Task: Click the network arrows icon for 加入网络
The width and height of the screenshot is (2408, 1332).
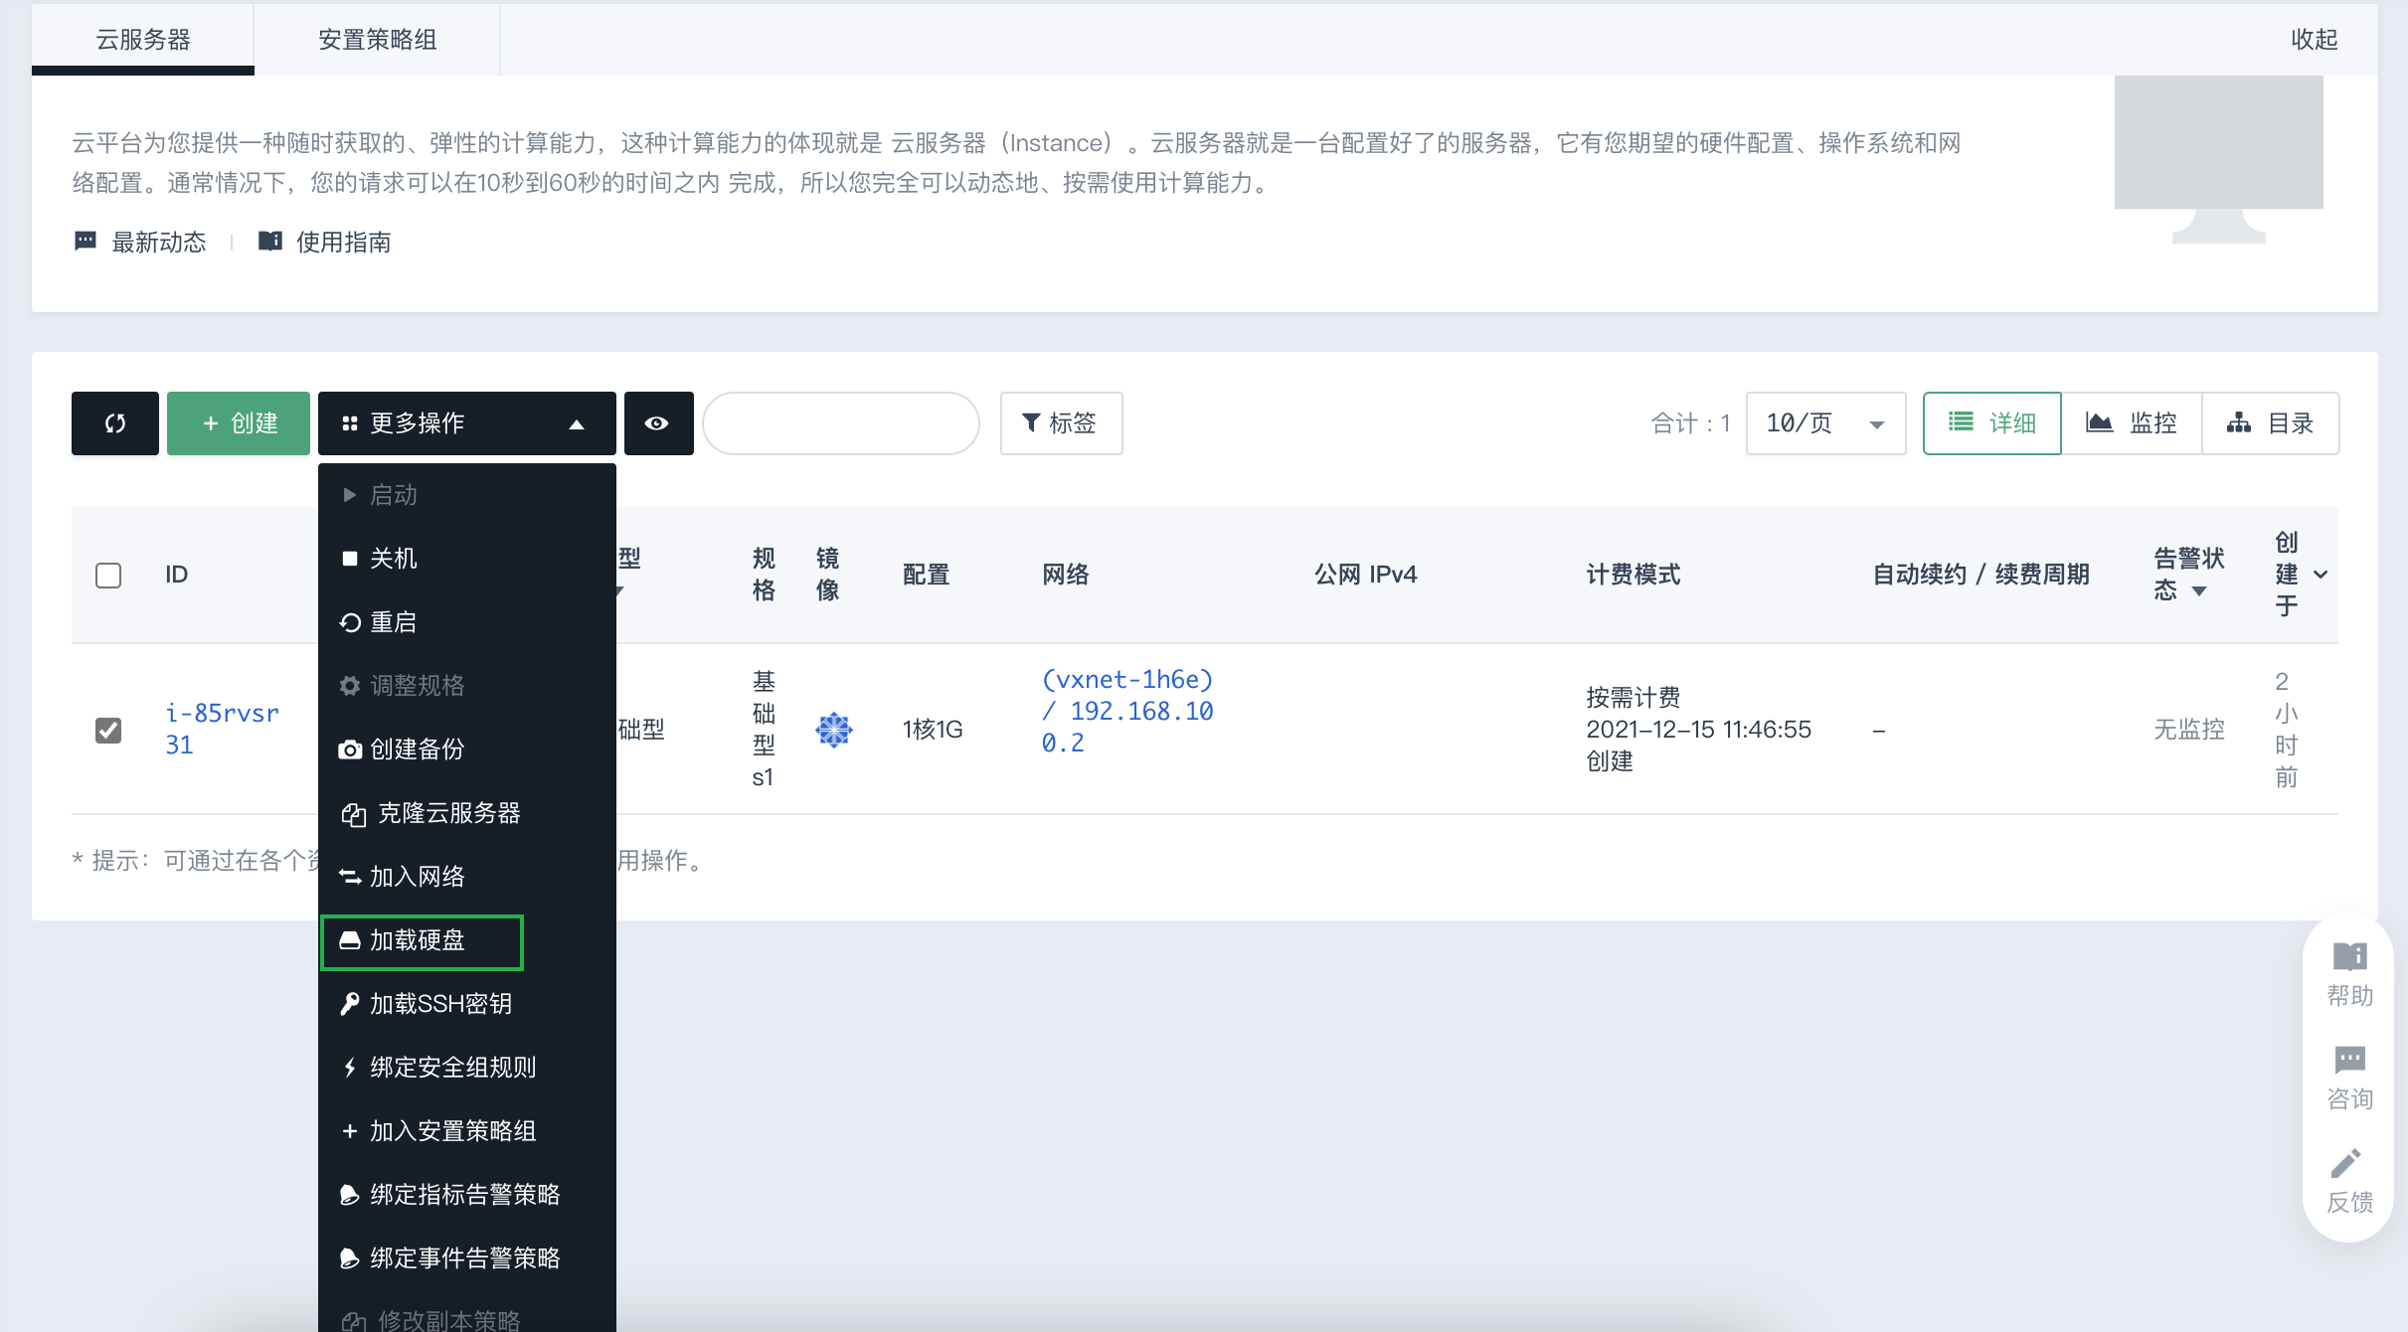Action: 350,877
